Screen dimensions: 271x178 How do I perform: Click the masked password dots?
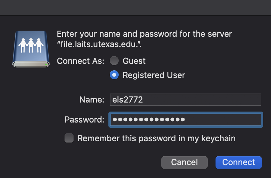[149, 119]
